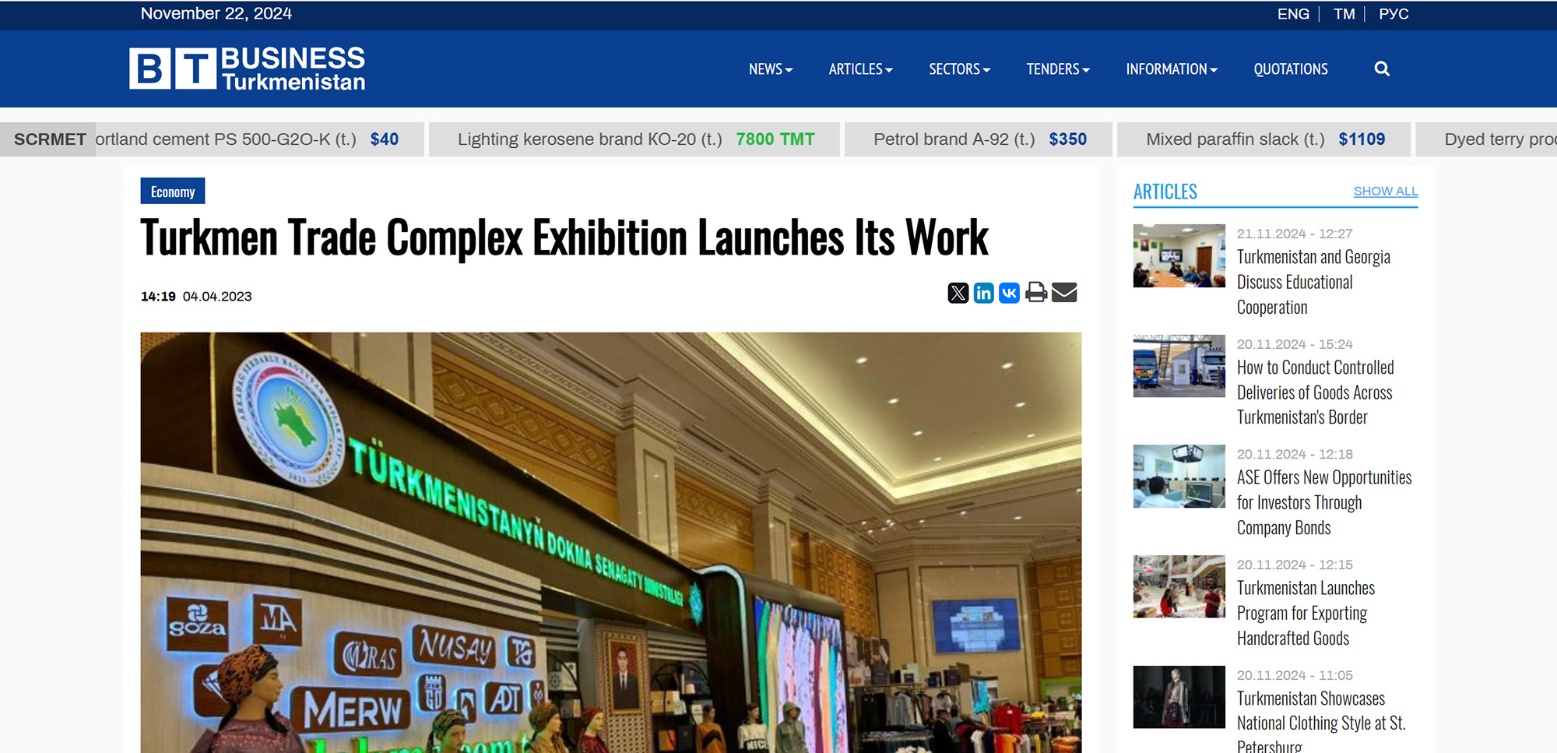Image resolution: width=1557 pixels, height=753 pixels.
Task: Click the 20.11.2024 - 15:24 date stamp
Action: (x=1295, y=344)
